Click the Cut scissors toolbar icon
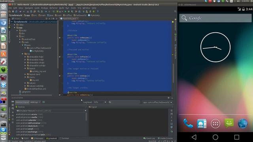 [x=28, y=11]
